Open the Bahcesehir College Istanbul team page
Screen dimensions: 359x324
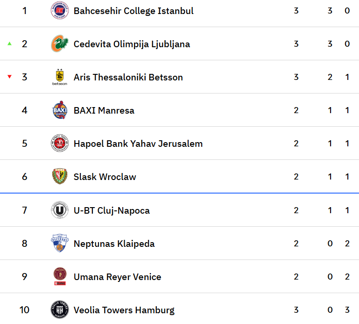point(134,11)
